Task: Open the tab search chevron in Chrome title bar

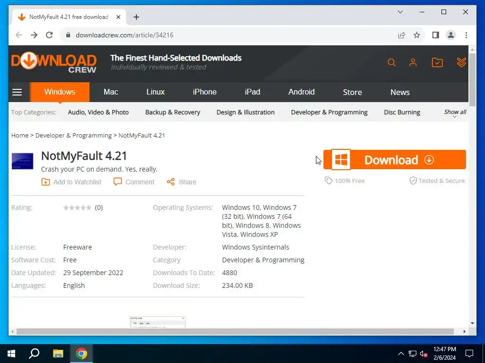Action: [400, 12]
